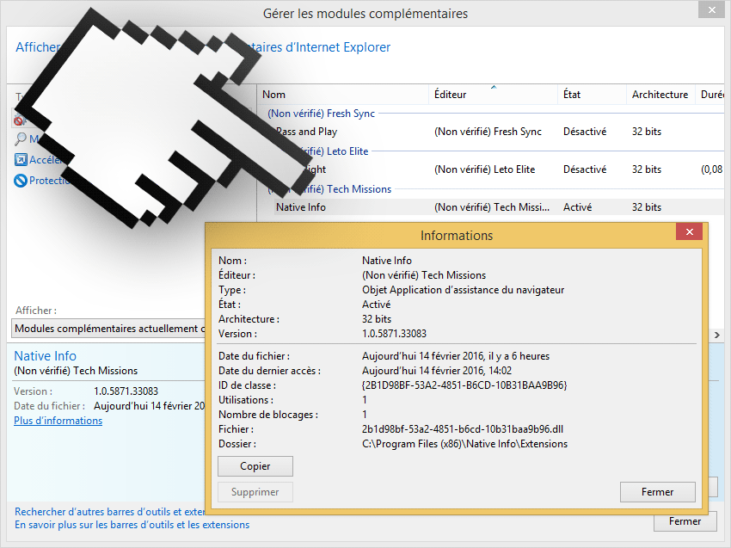Click the Leto Elite group header
The width and height of the screenshot is (731, 548).
335,151
